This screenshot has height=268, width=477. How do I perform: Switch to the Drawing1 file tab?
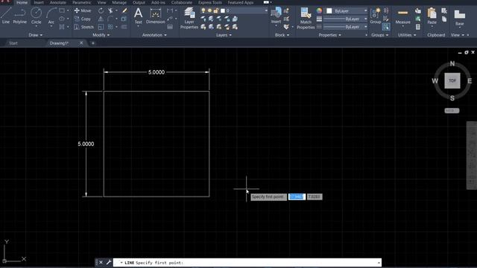coord(59,43)
